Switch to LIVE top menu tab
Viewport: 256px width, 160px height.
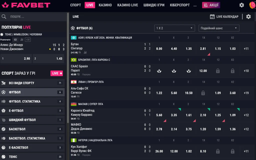tap(90, 5)
